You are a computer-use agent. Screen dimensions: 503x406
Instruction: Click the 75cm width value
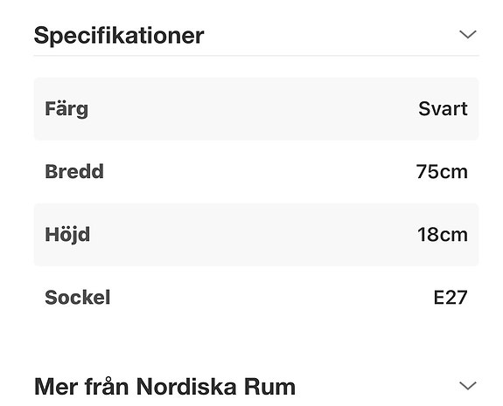tap(442, 172)
